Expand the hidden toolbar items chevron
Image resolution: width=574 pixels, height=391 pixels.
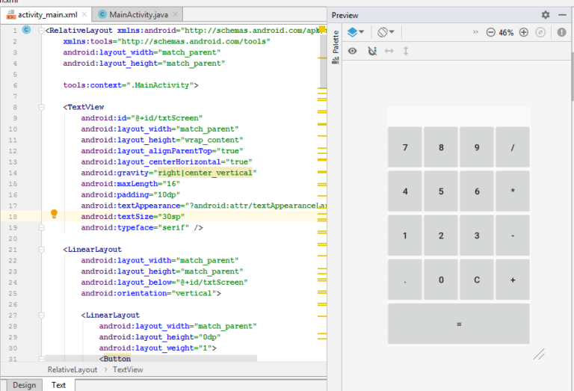475,32
